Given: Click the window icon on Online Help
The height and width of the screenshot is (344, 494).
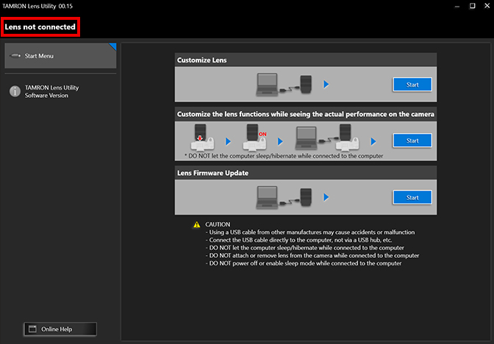Looking at the screenshot, I should click(x=33, y=329).
